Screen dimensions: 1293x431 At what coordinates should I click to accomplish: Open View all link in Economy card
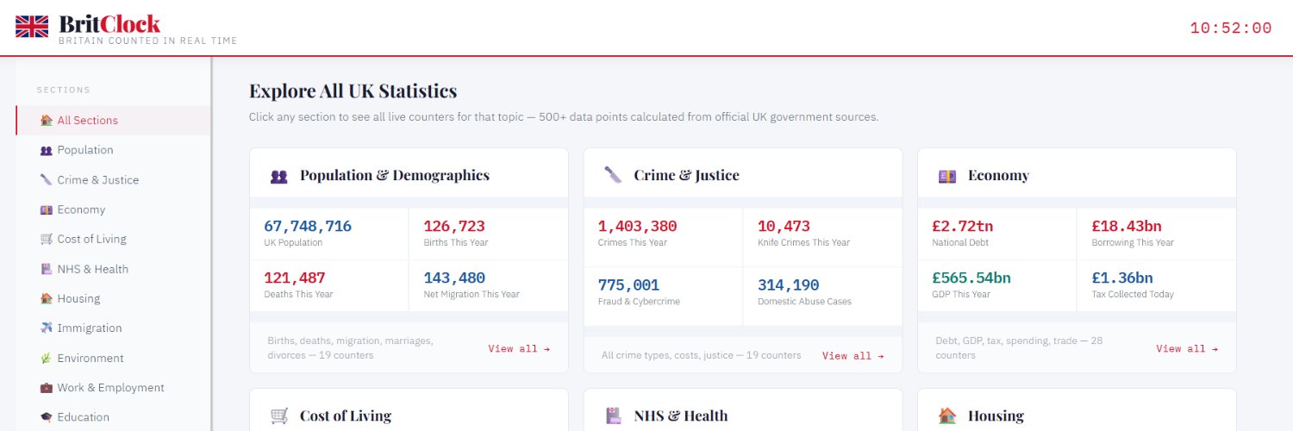point(1187,349)
